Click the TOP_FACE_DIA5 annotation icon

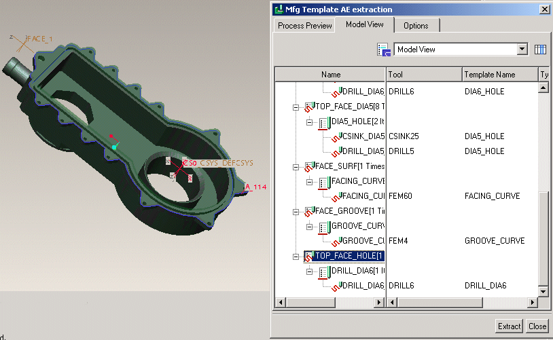click(x=309, y=107)
